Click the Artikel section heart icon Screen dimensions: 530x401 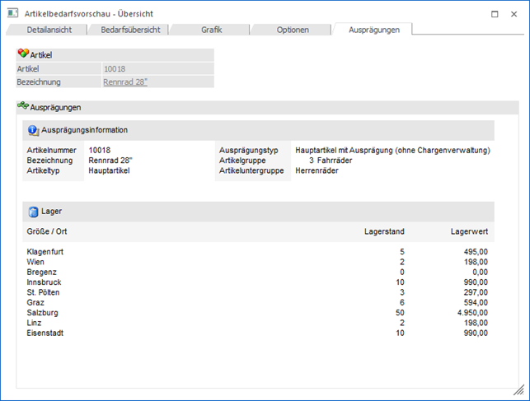coord(23,54)
